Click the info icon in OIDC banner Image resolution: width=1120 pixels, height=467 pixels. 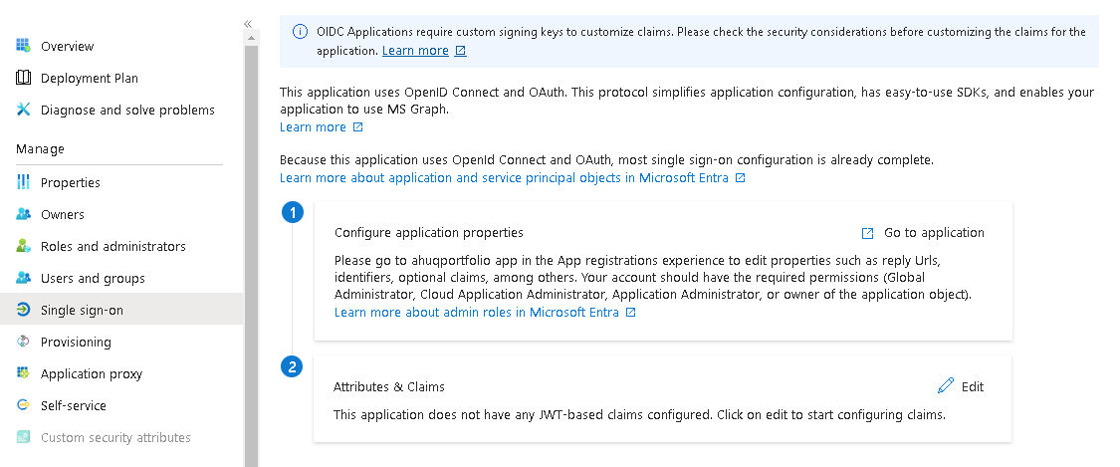click(x=301, y=32)
